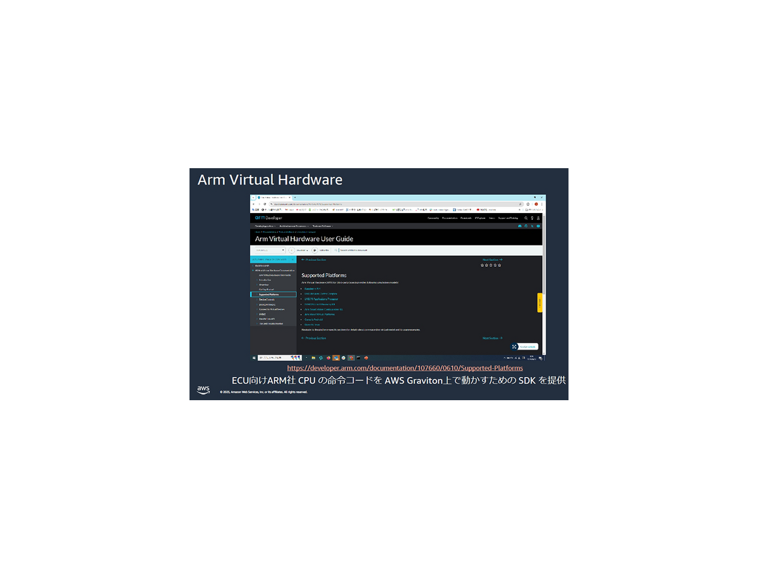
Task: Collapse the table of contents panel
Action: click(292, 259)
